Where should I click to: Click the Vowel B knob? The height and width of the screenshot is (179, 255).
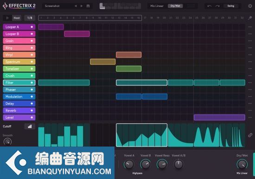[x=146, y=164]
